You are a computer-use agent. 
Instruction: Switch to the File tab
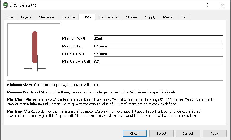tap(10, 17)
